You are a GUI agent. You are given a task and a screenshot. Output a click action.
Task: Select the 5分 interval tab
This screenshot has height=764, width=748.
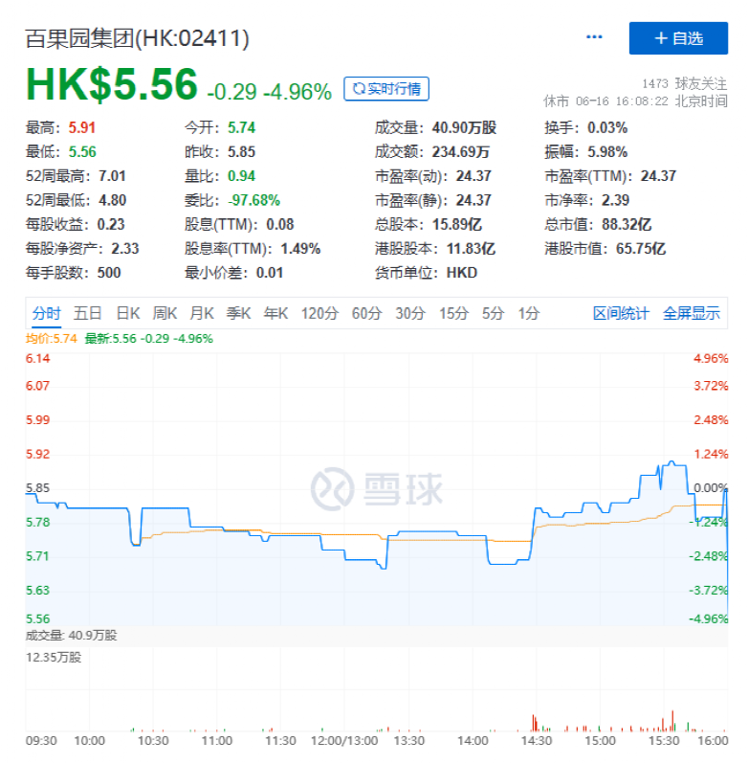coord(493,313)
